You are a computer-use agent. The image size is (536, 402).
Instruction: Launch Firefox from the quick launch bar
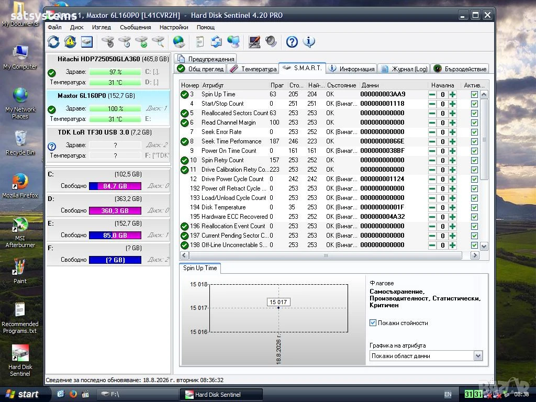click(73, 394)
